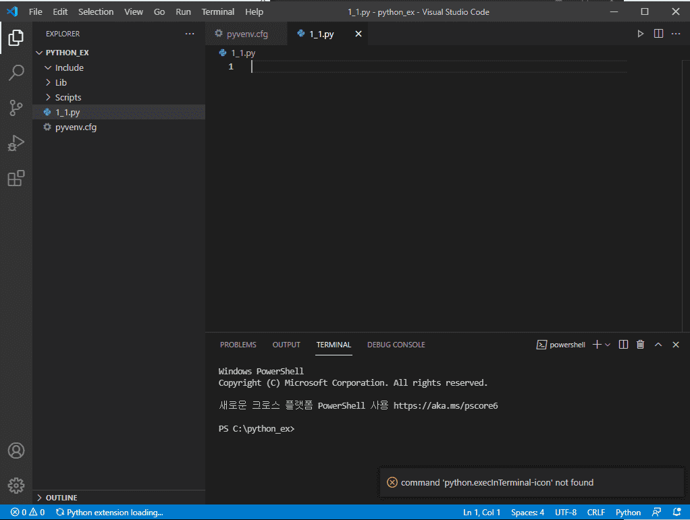Image resolution: width=690 pixels, height=520 pixels.
Task: Select pyvenv.cfg file in Explorer
Action: [x=76, y=127]
